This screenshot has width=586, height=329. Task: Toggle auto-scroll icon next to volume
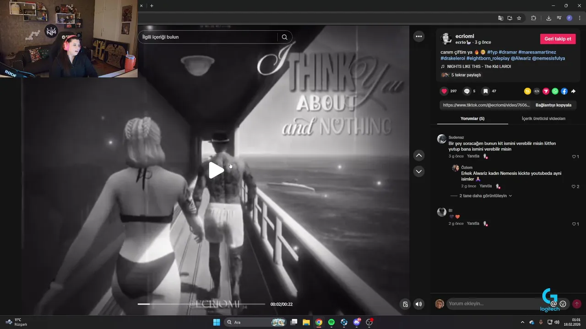coord(405,304)
